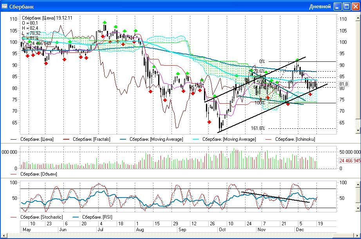Maximize the Сбербанк chart window
Image resolution: width=361 pixels, height=239 pixels.
[x=347, y=6]
